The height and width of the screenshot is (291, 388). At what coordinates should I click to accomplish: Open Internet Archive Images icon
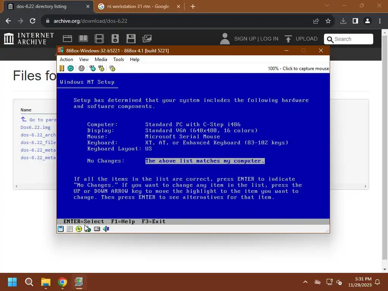(x=147, y=39)
